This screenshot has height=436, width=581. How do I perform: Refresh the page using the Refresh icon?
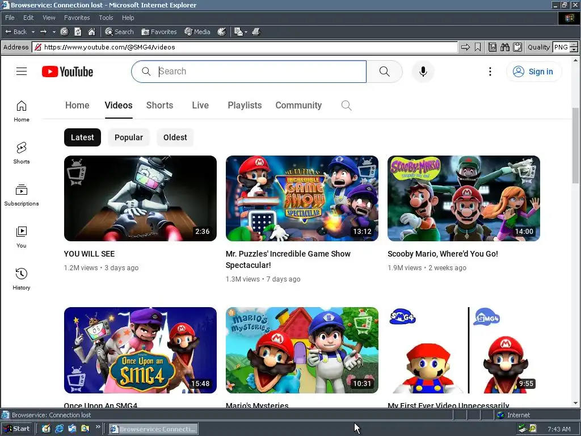coord(78,32)
